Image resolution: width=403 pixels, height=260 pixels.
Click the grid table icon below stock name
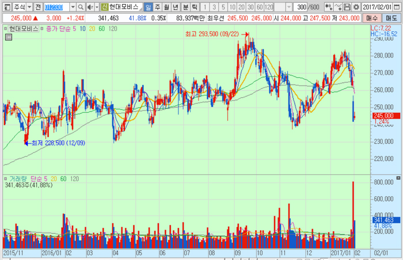(8, 37)
